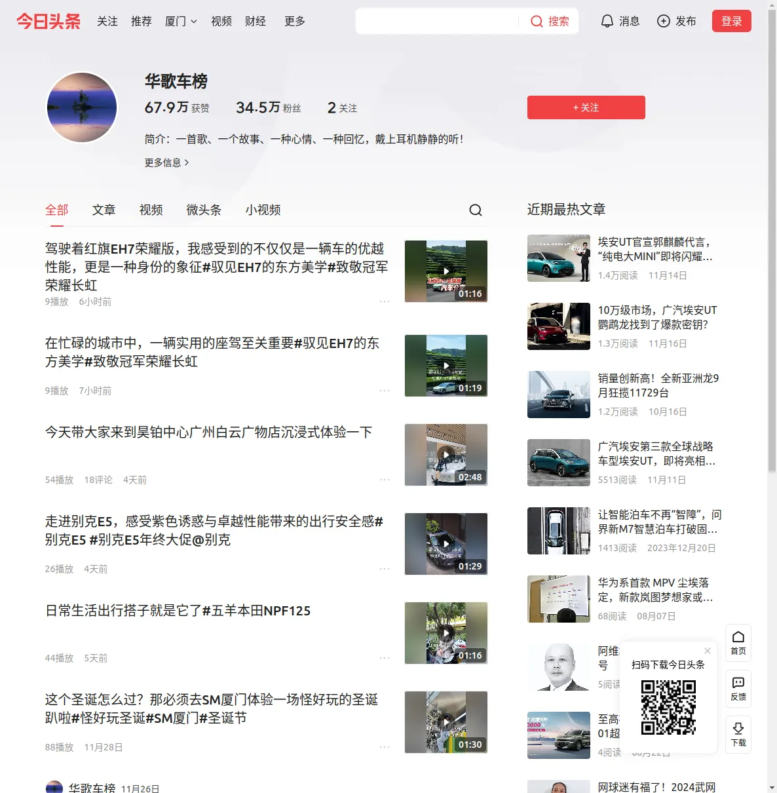Click the 发布 plus icon
This screenshot has width=777, height=793.
tap(664, 22)
